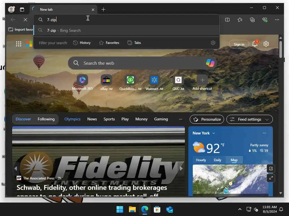Open split screen icon in toolbar
The height and width of the screenshot is (216, 289).
pyautogui.click(x=227, y=20)
